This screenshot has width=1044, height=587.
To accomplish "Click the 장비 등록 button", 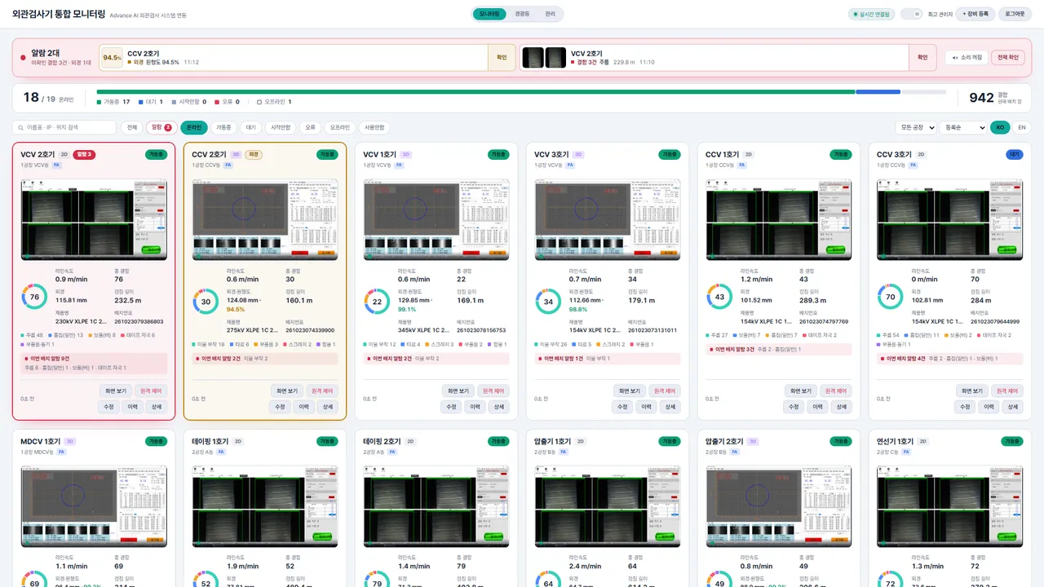I will click(975, 14).
